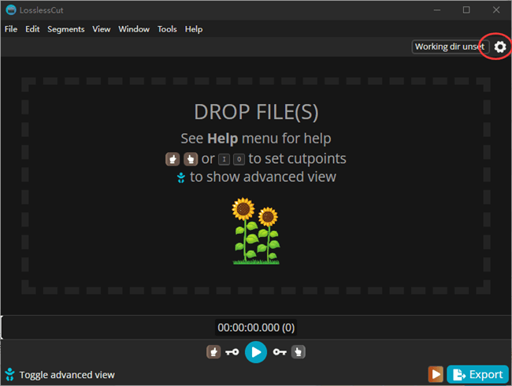Click the Play button
Image resolution: width=512 pixels, height=386 pixels.
pyautogui.click(x=255, y=352)
